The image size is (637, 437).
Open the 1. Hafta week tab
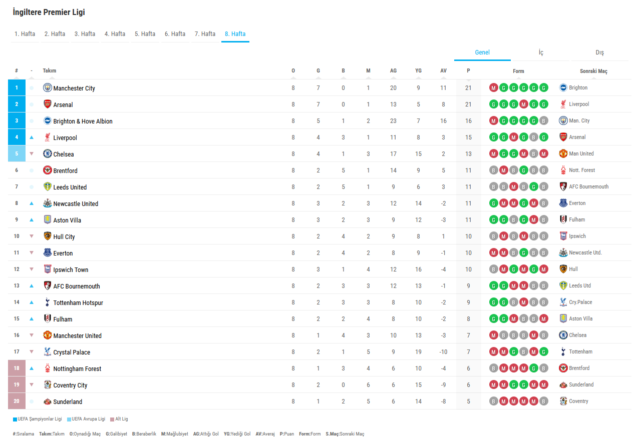click(x=25, y=34)
